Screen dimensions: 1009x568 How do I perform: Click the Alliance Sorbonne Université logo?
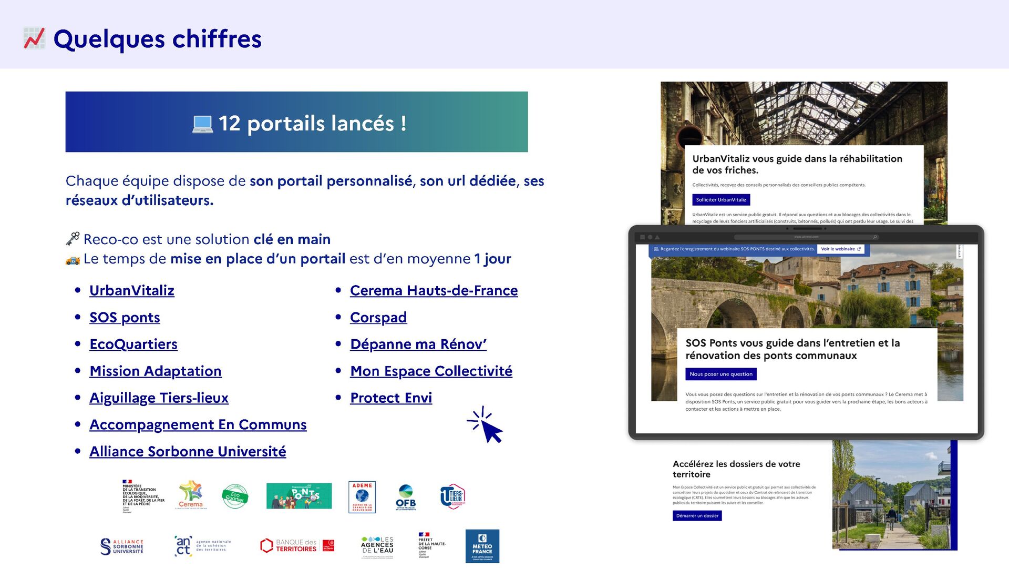click(x=122, y=546)
